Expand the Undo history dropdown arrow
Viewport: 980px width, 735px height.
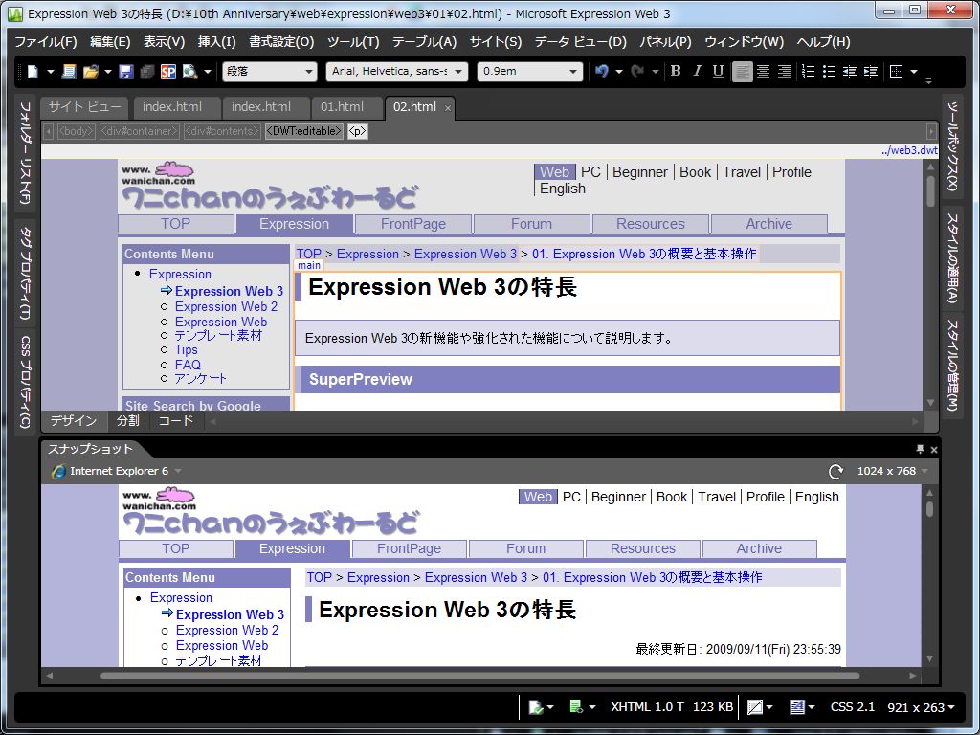(619, 71)
